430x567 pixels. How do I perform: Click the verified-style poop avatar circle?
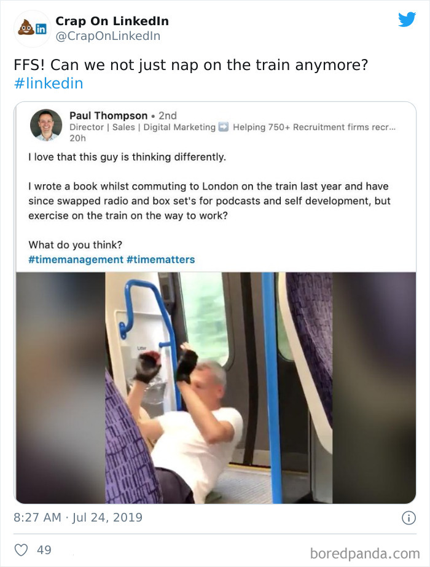[28, 27]
